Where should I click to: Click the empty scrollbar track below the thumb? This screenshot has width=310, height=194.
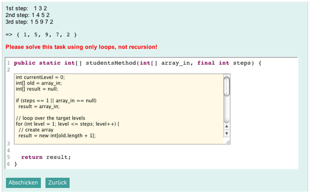coord(226,109)
